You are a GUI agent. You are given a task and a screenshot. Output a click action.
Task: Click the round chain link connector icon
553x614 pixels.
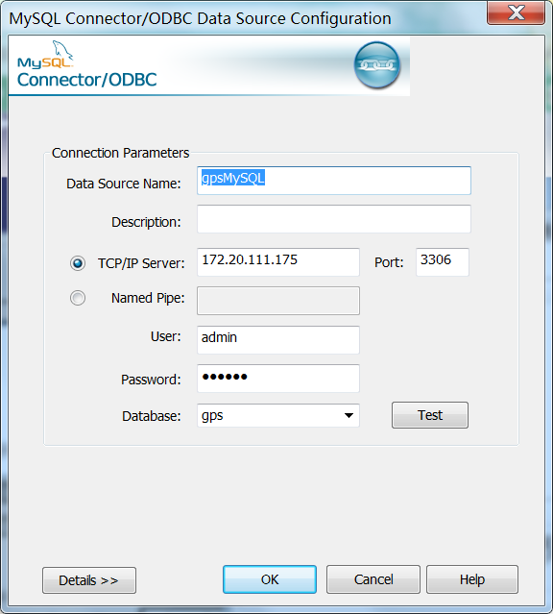tap(377, 65)
